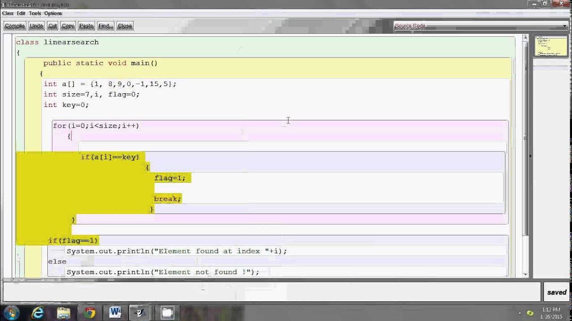This screenshot has height=321, width=572.
Task: Click the taskbar clock
Action: [x=551, y=313]
